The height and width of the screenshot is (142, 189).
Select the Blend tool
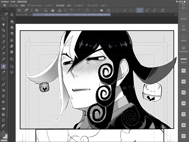pos(4,102)
